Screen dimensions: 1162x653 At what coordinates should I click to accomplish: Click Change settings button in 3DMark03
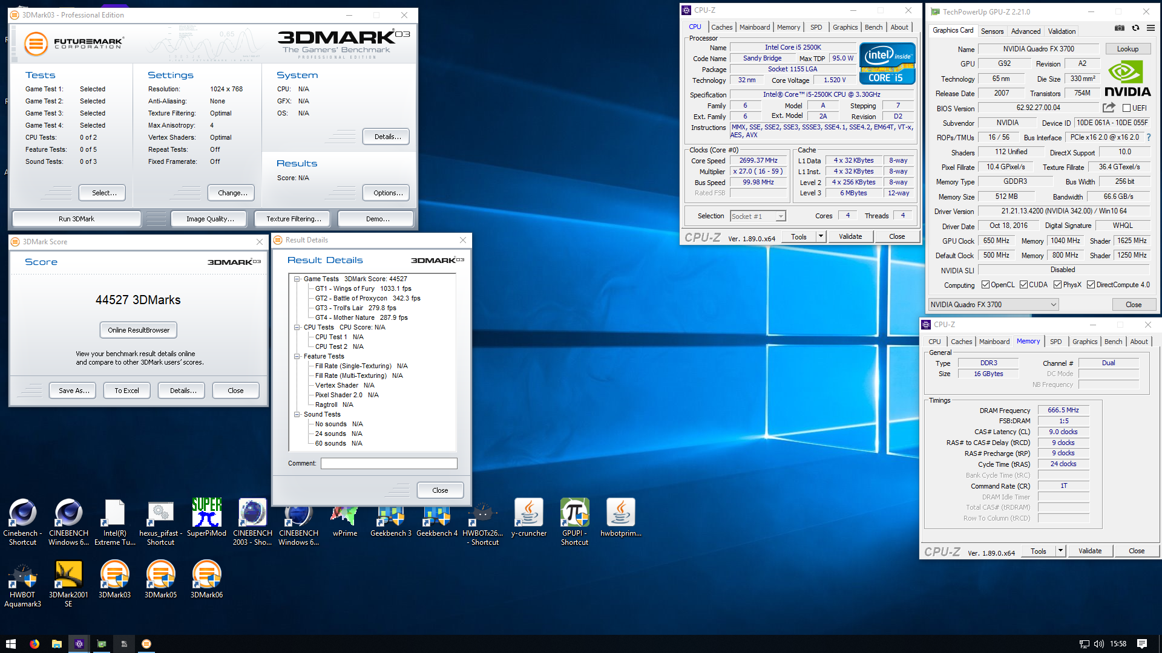coord(232,193)
